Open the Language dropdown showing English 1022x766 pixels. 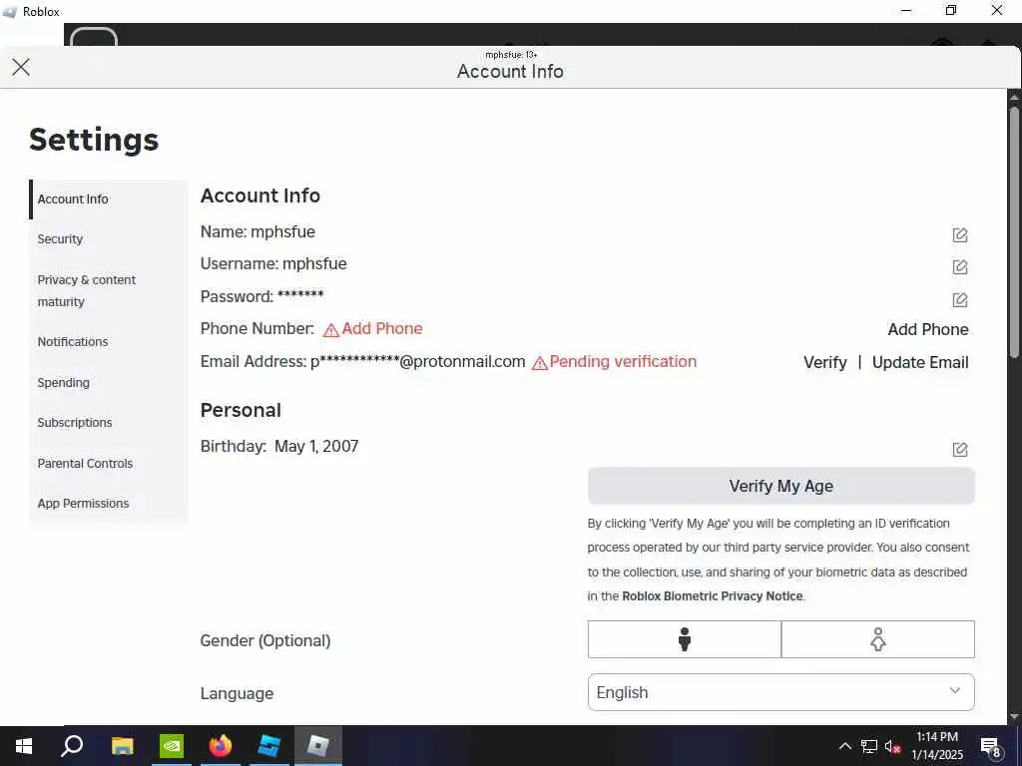coord(780,692)
